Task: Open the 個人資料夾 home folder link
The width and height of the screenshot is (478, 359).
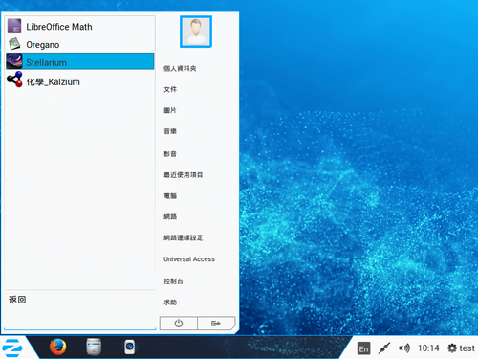Action: 180,68
